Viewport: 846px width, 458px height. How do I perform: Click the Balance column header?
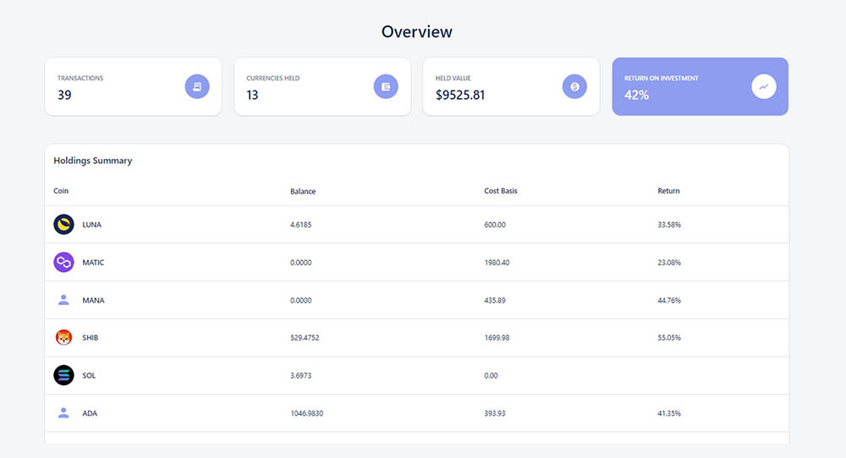[x=303, y=191]
